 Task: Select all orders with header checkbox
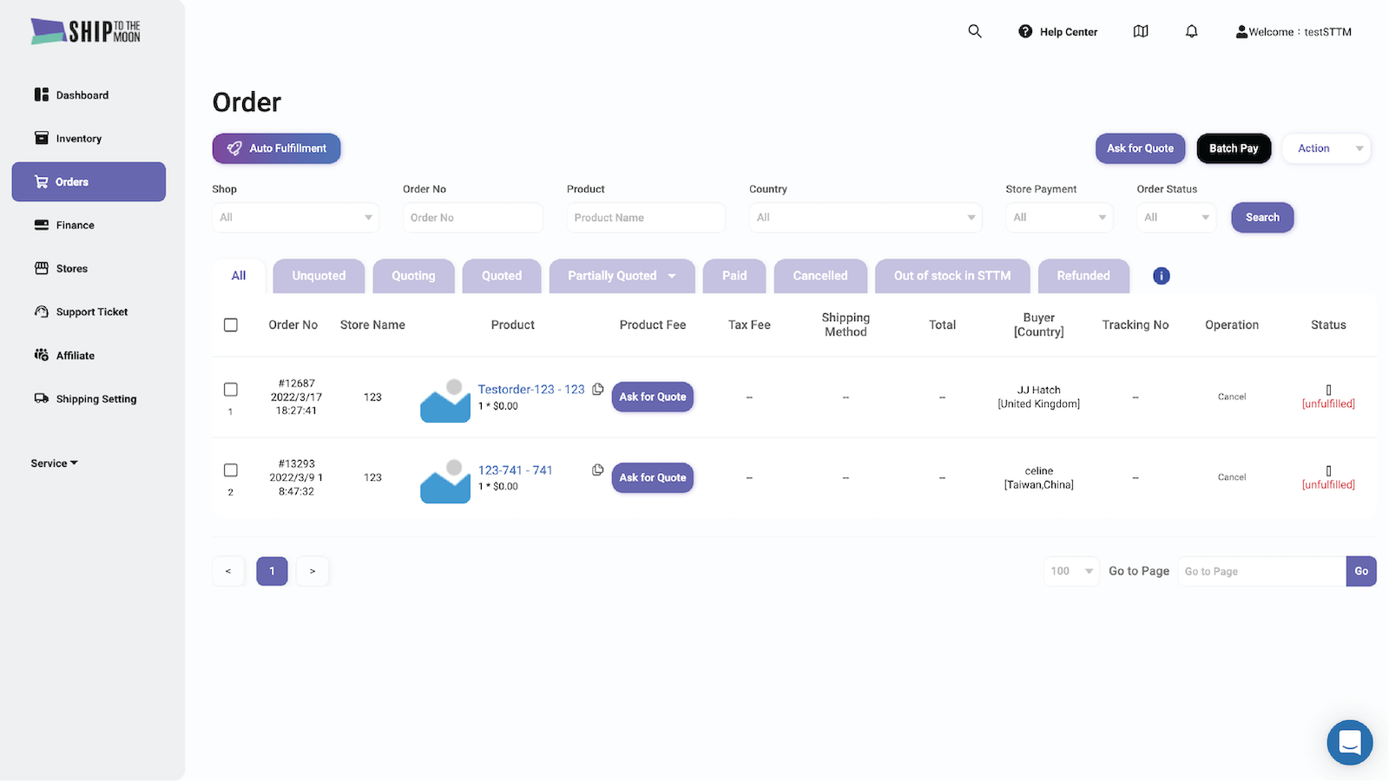coord(231,325)
